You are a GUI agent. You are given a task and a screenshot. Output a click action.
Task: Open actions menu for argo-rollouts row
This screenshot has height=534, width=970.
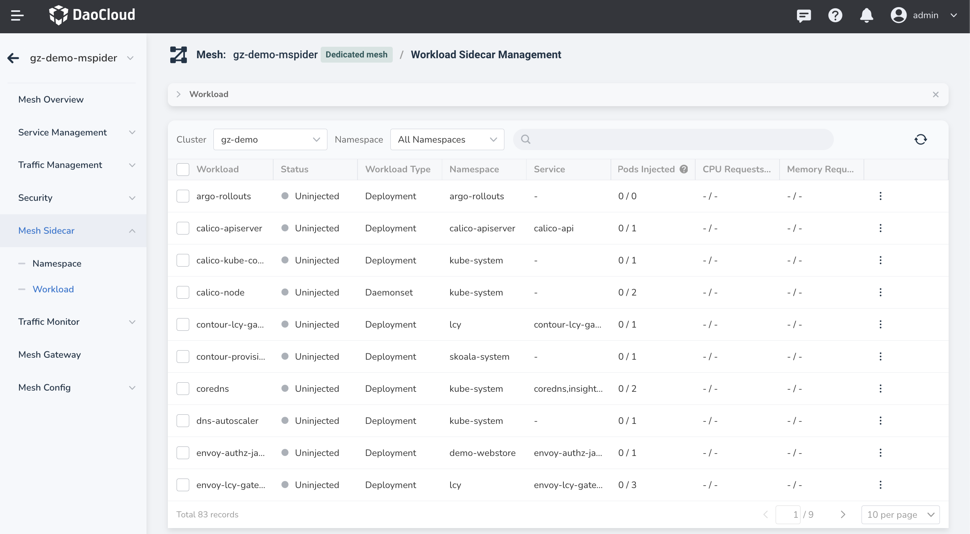pyautogui.click(x=881, y=196)
